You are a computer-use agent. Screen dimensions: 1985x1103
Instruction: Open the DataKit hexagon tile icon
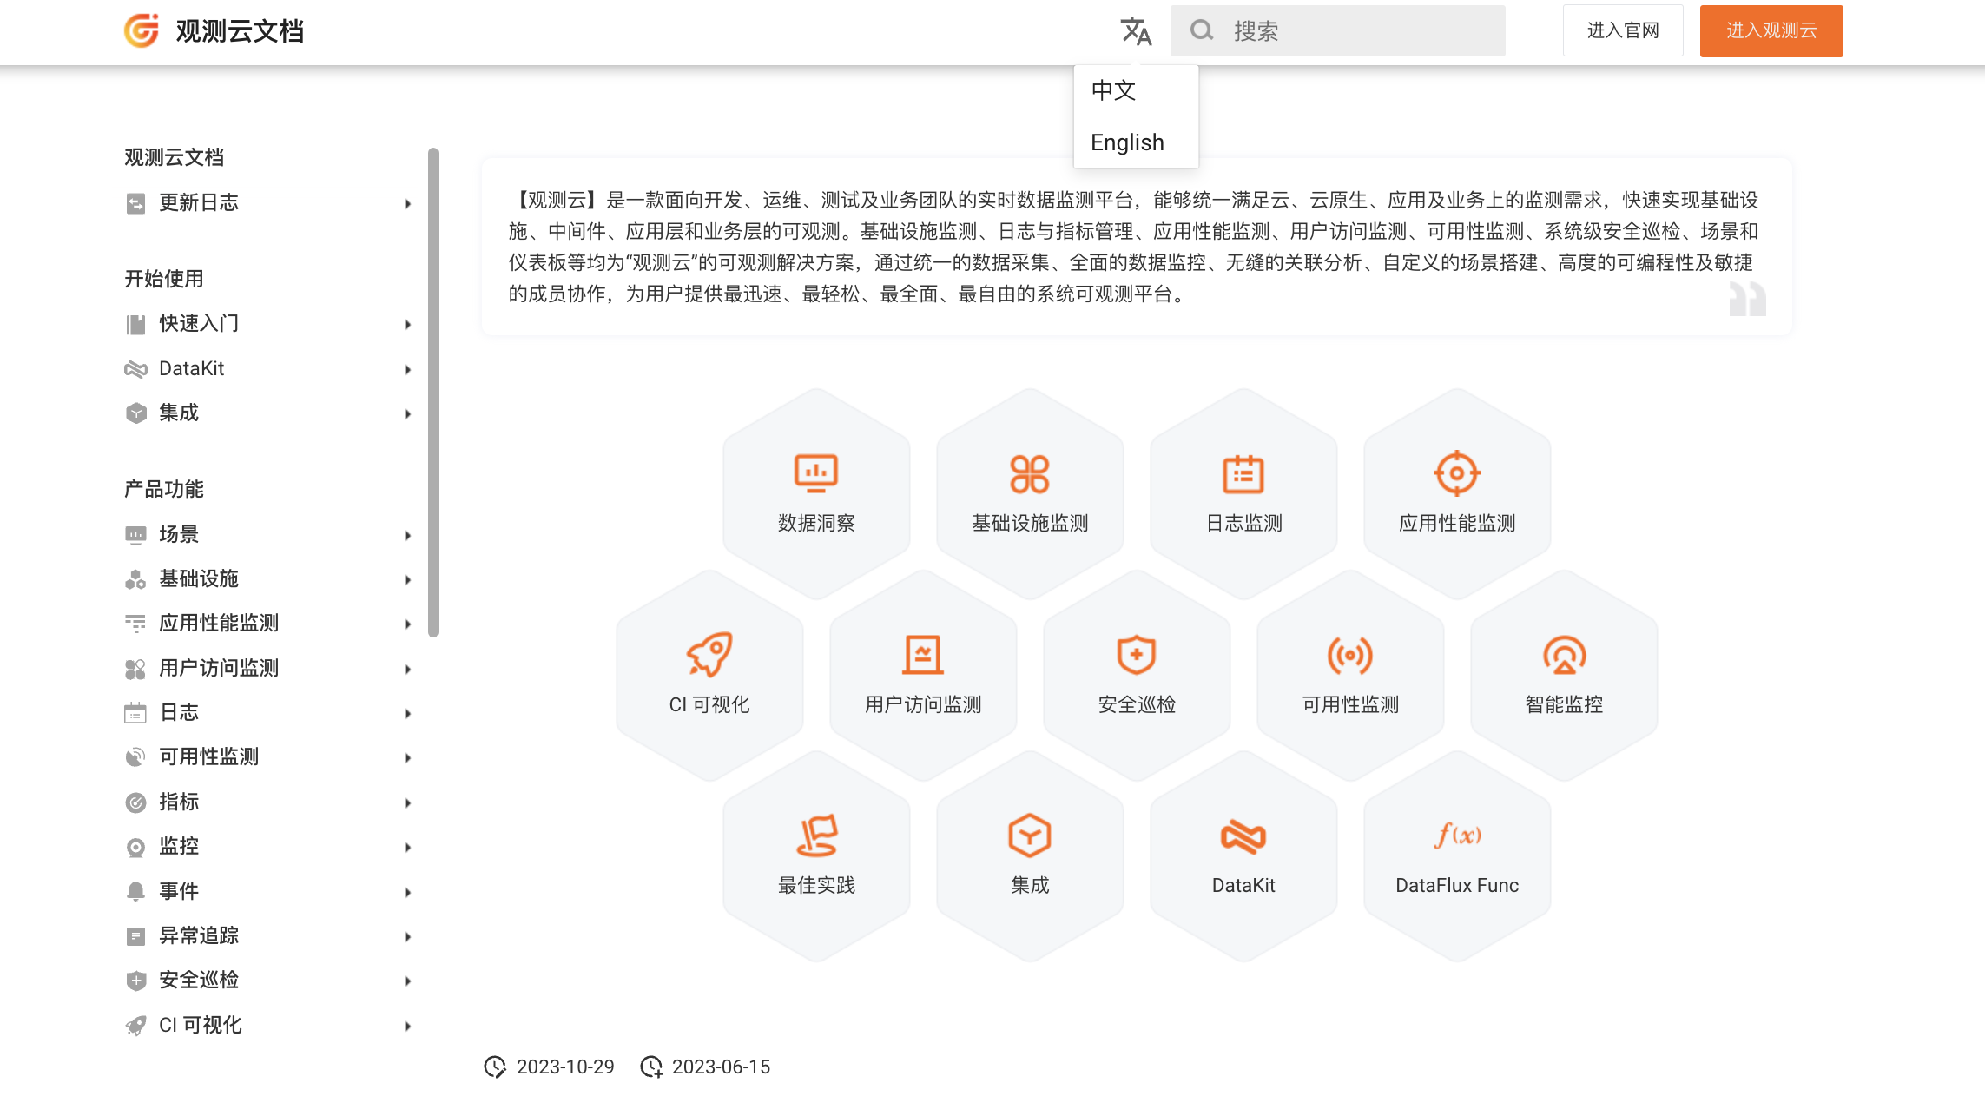click(1243, 836)
